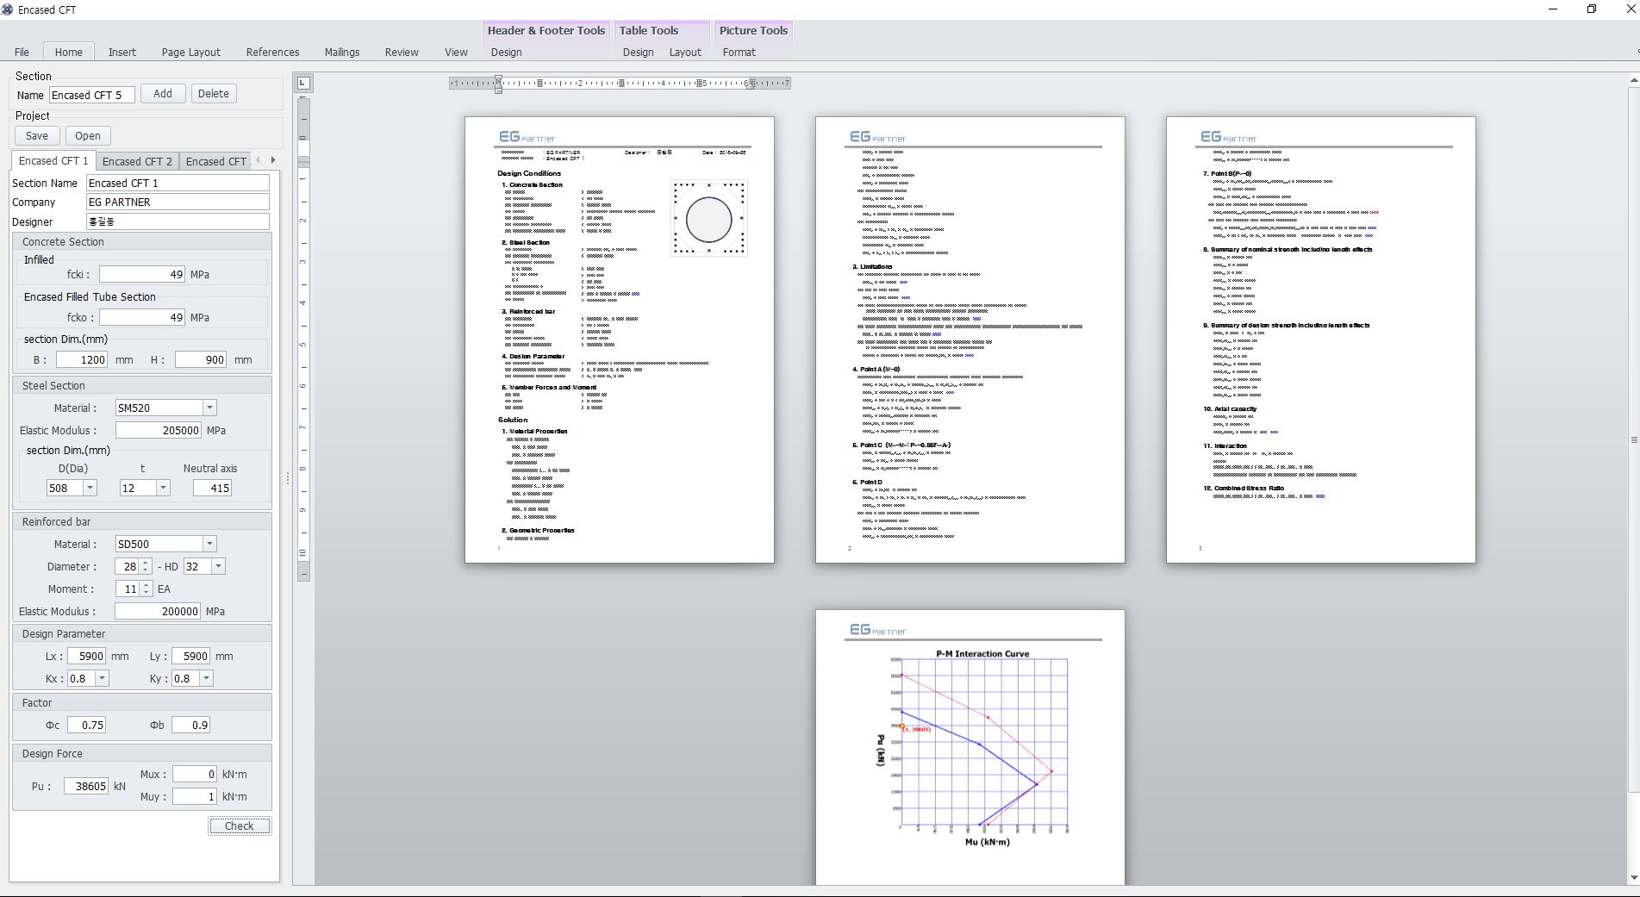
Task: Open the Picture Tools Format tab
Action: click(739, 52)
